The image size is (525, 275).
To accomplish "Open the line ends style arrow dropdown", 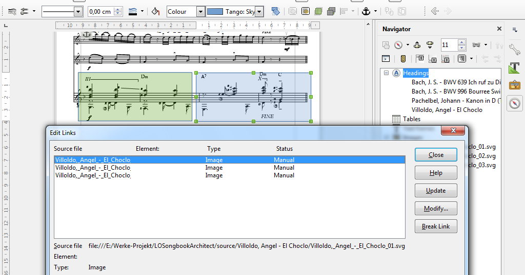I will pos(34,12).
